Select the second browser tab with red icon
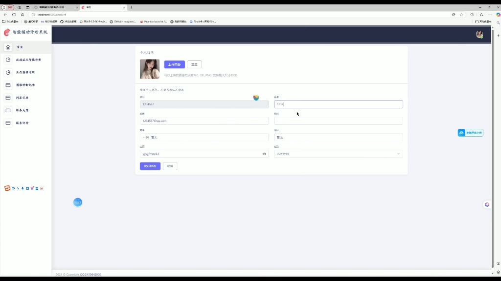Image resolution: width=501 pixels, height=281 pixels. tap(103, 7)
